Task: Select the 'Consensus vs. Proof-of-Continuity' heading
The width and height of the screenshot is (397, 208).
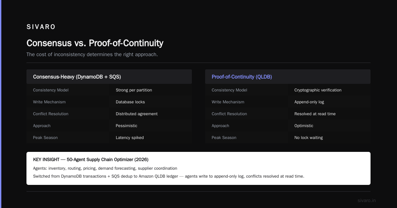Action: [95, 43]
